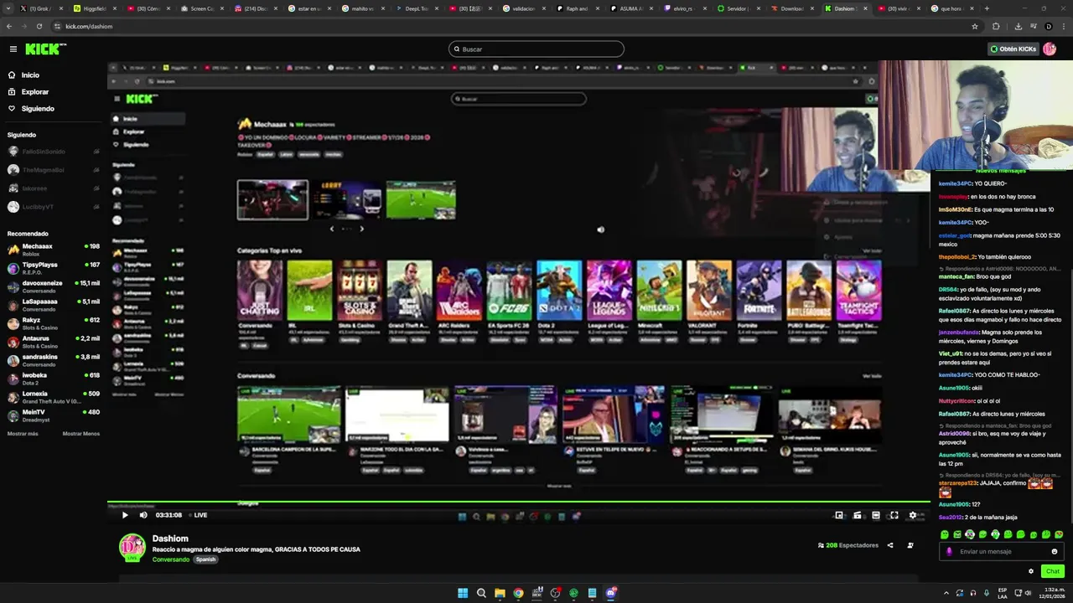Open LucibbyVT followed channel
The width and height of the screenshot is (1073, 603).
coord(54,207)
